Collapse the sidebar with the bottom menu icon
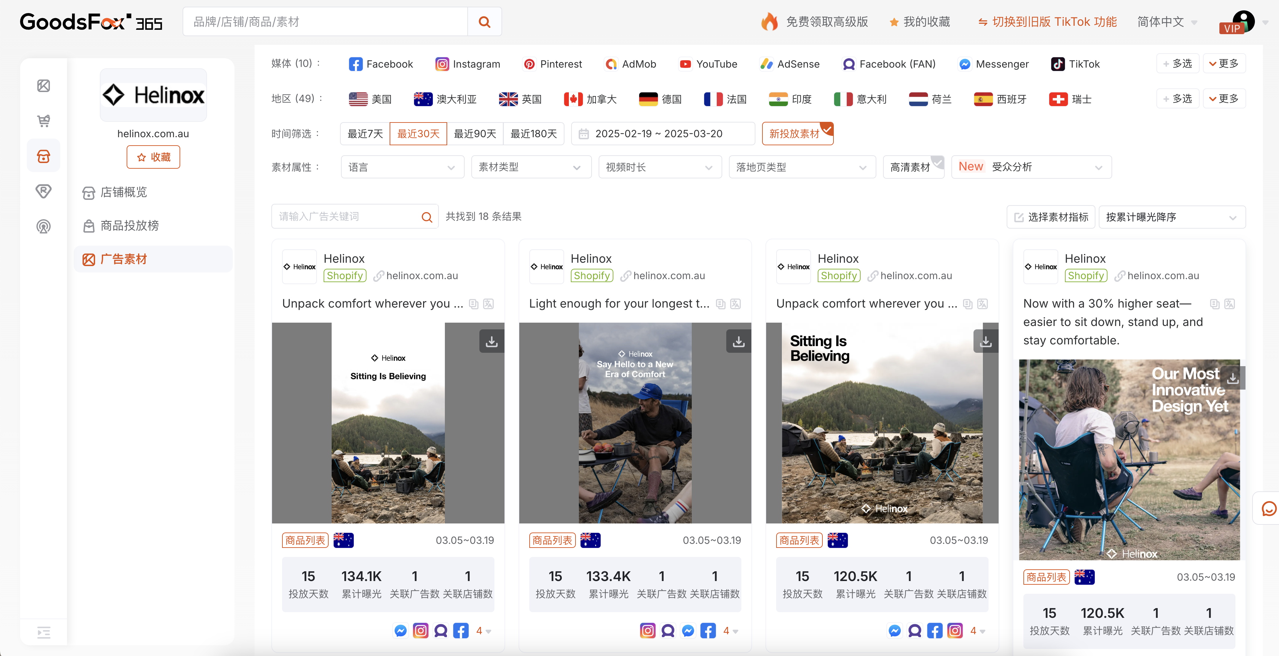Viewport: 1279px width, 656px height. pos(44,632)
